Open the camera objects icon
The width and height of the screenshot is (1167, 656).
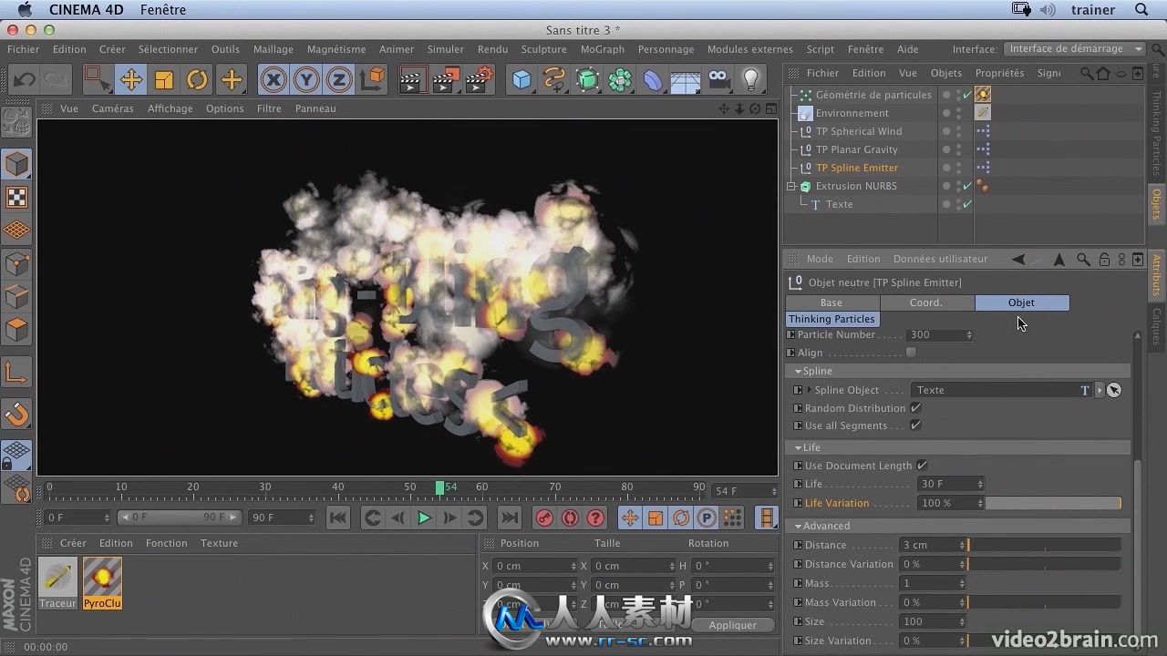click(x=718, y=80)
